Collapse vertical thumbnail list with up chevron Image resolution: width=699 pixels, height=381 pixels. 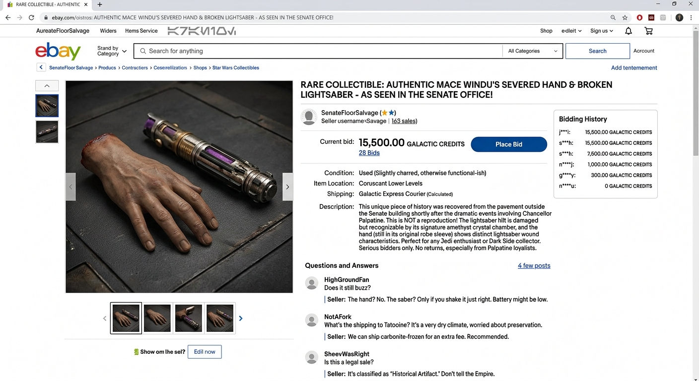[47, 86]
